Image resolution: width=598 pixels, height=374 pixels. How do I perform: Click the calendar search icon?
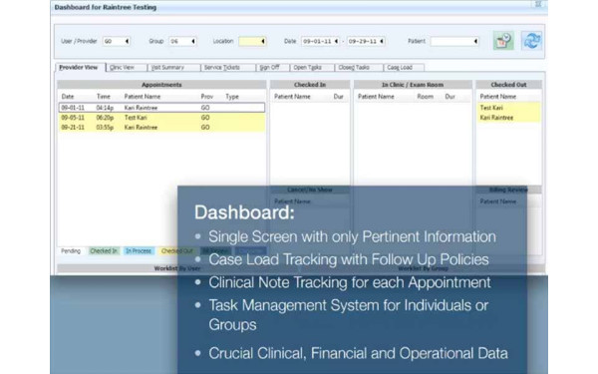(x=503, y=41)
